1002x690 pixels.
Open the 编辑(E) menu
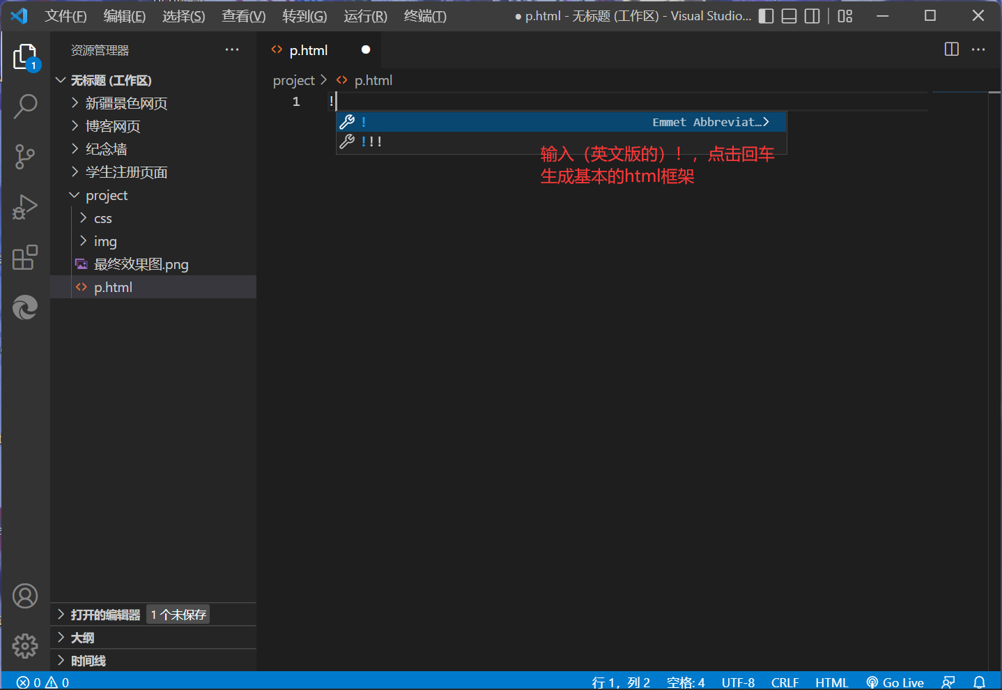pyautogui.click(x=125, y=16)
